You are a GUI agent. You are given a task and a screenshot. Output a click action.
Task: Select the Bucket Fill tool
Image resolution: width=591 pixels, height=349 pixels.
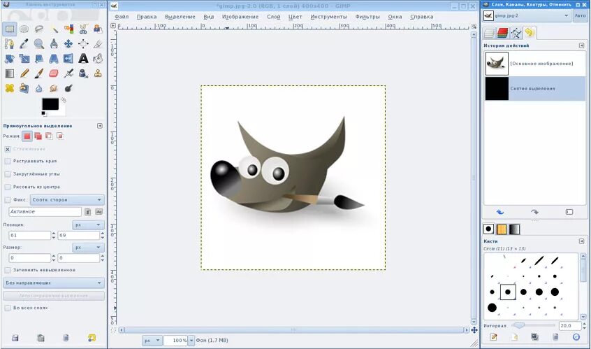(98, 59)
